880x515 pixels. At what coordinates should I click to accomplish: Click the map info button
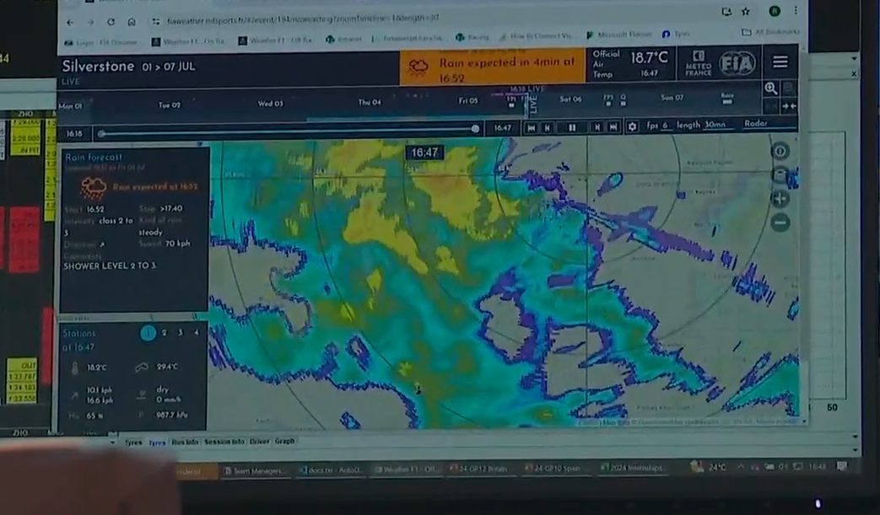tap(780, 151)
